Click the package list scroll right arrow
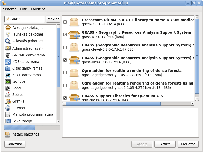 (192, 104)
